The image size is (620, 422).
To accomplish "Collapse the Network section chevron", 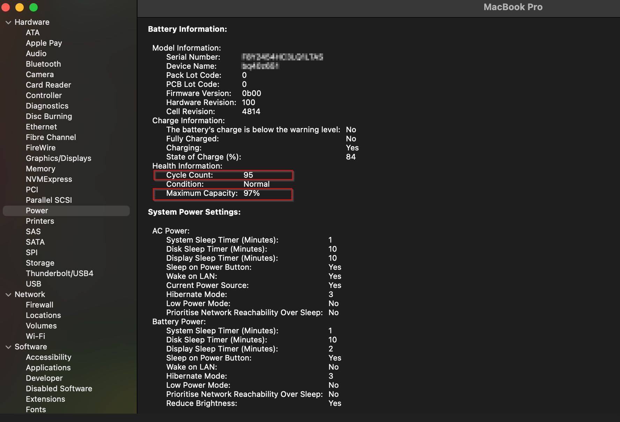I will point(8,295).
